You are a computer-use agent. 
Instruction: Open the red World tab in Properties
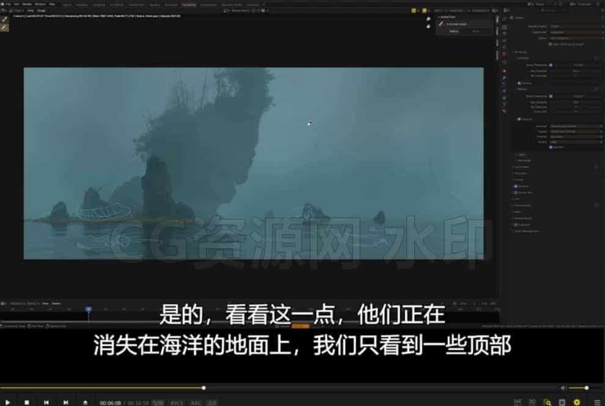(504, 54)
